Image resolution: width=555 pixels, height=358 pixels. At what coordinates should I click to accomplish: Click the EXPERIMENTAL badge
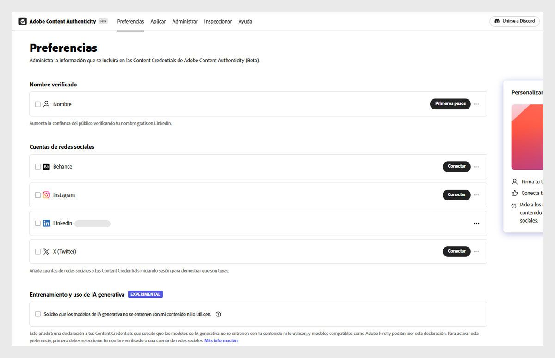tap(145, 294)
